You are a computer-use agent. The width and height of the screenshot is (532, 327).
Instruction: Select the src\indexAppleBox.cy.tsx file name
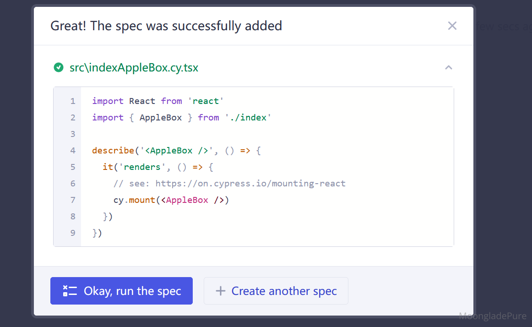(134, 68)
